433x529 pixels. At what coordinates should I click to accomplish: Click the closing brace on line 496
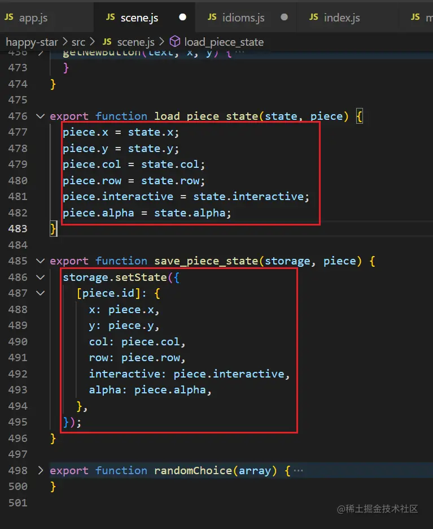coord(53,439)
